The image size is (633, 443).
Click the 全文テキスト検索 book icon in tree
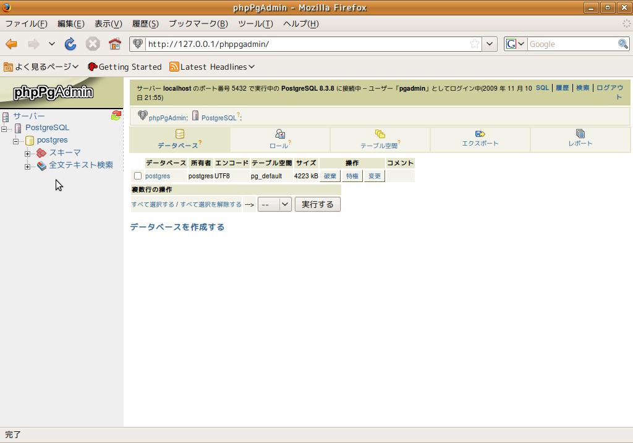click(41, 165)
